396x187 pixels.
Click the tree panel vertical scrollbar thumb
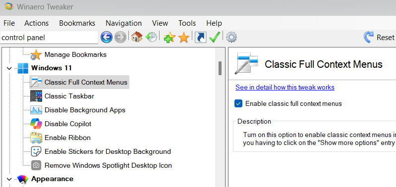point(220,68)
